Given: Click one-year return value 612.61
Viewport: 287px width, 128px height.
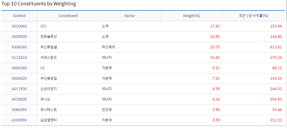Looking at the screenshot, I should 276,47.
